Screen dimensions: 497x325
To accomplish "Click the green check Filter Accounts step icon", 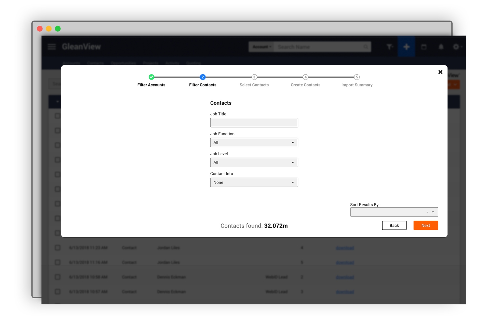I will (151, 77).
